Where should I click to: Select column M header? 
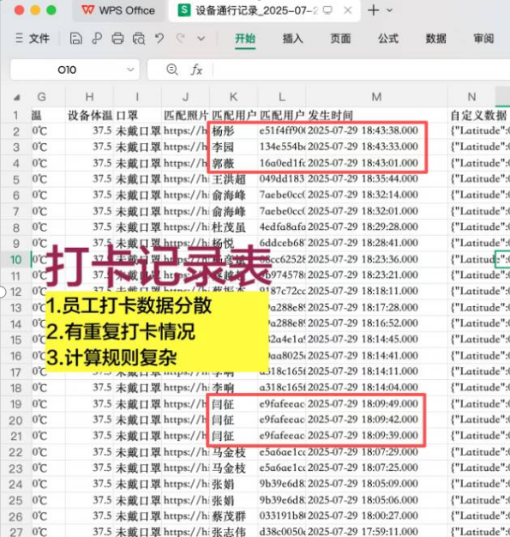(x=376, y=97)
